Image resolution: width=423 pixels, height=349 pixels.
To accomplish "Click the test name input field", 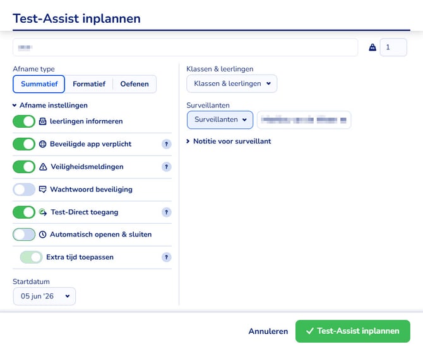I will [186, 47].
